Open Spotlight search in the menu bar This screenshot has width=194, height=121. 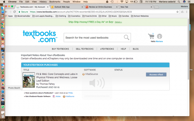click(179, 2)
